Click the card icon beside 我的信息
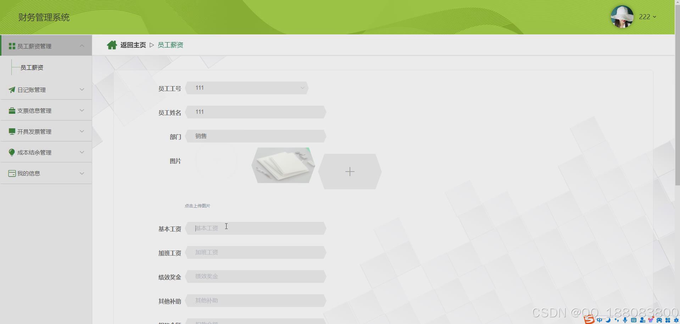Screen dimensions: 680x324 (11, 173)
